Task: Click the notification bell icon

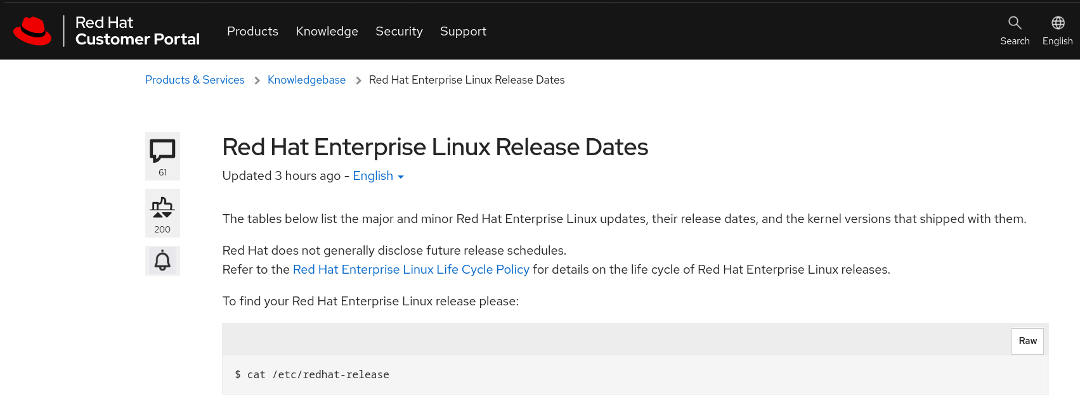Action: [162, 260]
